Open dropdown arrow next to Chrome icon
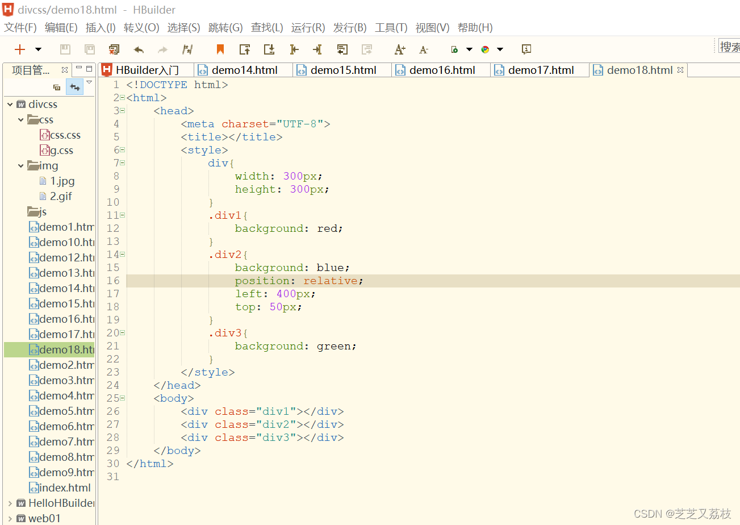This screenshot has height=525, width=740. click(x=500, y=49)
